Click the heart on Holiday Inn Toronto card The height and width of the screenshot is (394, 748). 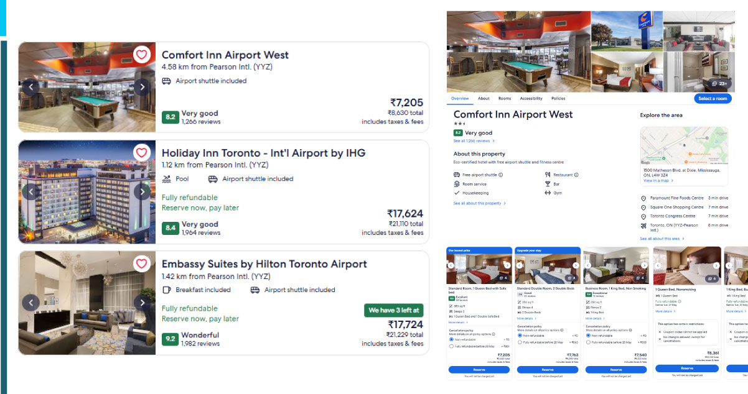pyautogui.click(x=142, y=152)
